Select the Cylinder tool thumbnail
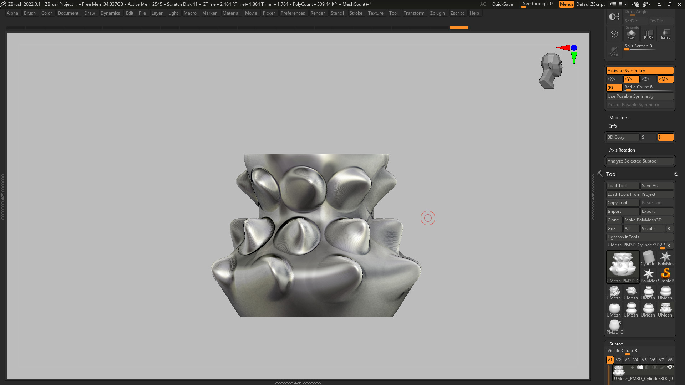685x385 pixels. coord(649,258)
